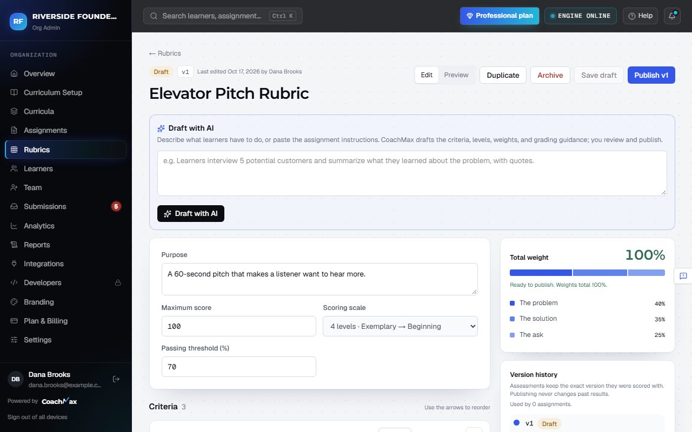Click the Save draft button
The width and height of the screenshot is (692, 432).
(x=599, y=75)
